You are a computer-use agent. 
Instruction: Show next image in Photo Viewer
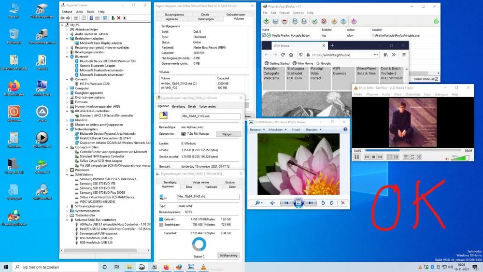pos(310,203)
